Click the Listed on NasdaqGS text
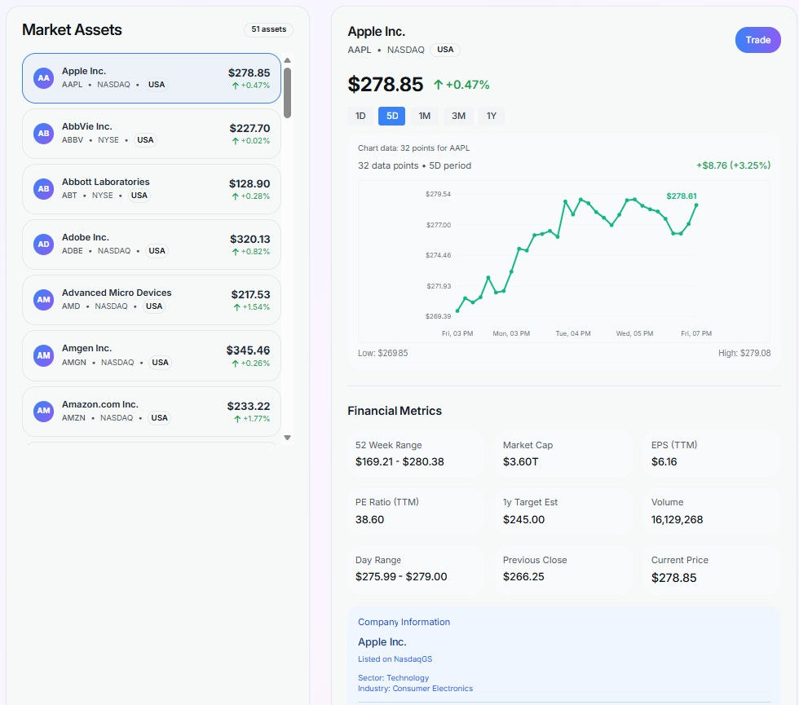The height and width of the screenshot is (705, 799). 395,659
